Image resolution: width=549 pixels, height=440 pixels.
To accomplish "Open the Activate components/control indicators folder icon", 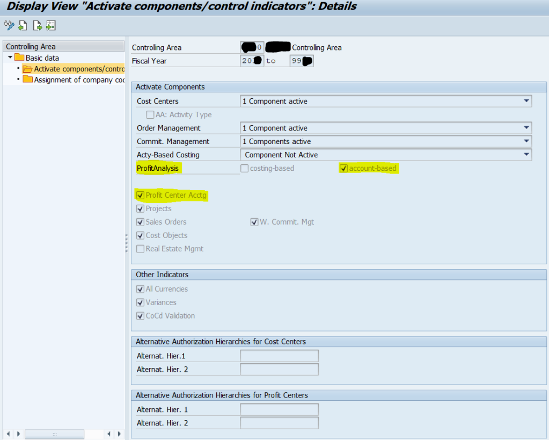I will (27, 69).
